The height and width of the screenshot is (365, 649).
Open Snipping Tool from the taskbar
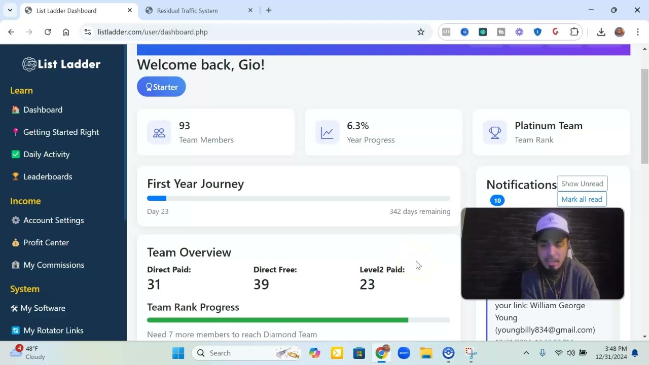click(x=471, y=353)
